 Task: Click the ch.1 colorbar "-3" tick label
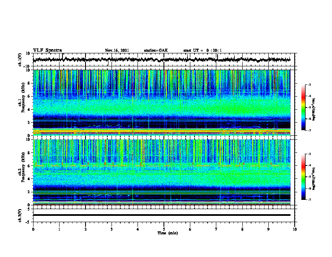309,84
